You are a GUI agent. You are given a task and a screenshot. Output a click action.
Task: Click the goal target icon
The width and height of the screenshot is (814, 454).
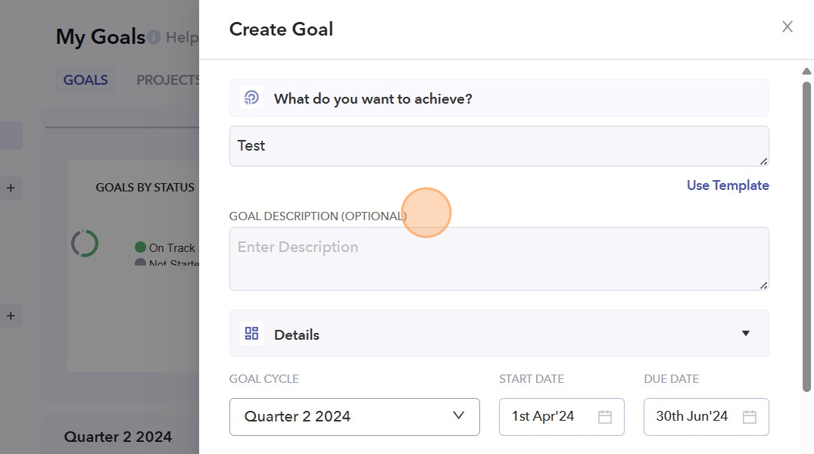click(252, 98)
